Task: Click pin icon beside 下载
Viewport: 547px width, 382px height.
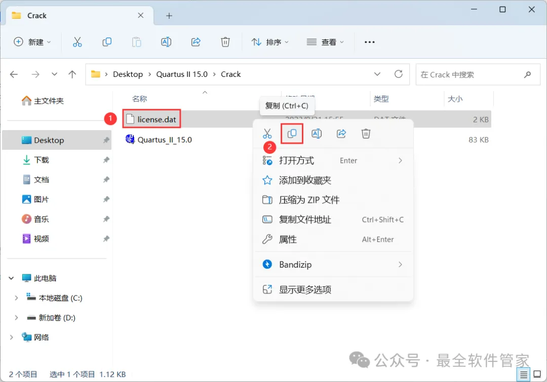Action: tap(106, 160)
